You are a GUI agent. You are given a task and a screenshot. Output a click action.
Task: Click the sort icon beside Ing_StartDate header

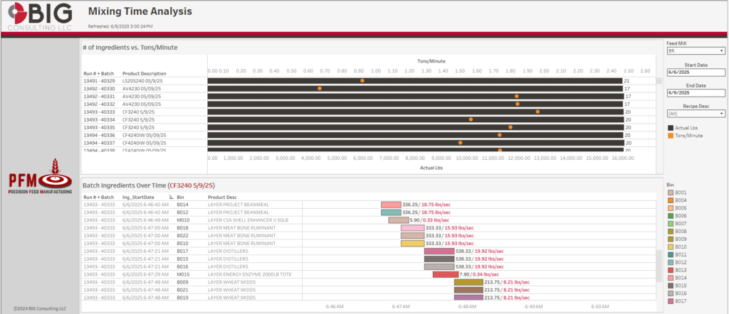[171, 197]
